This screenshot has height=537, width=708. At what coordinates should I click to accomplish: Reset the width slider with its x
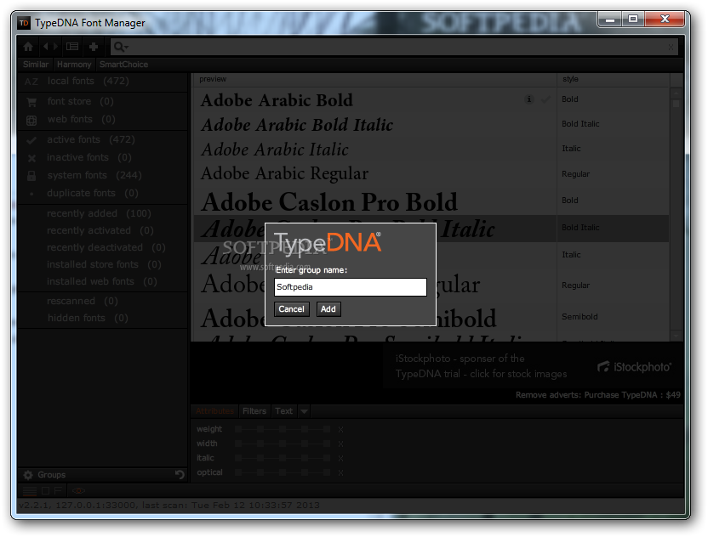[x=340, y=444]
